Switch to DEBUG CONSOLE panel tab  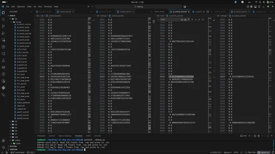(65, 136)
